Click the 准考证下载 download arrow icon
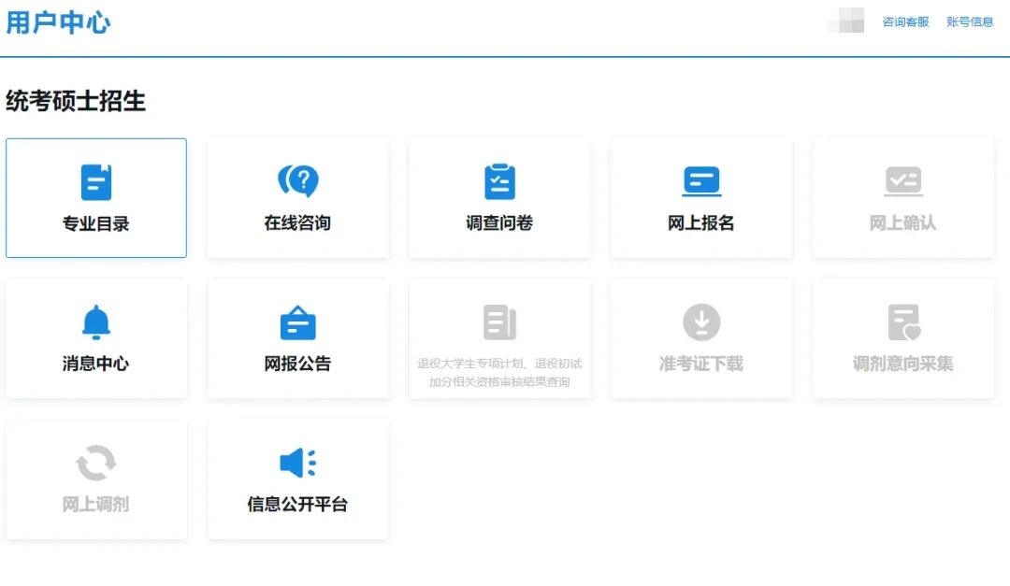 pyautogui.click(x=701, y=322)
